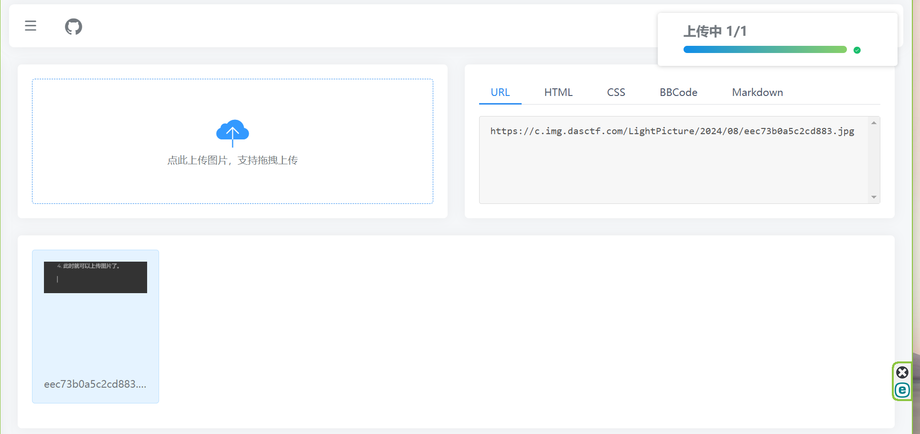The width and height of the screenshot is (920, 434).
Task: Click the '上传中 1/1' notification title
Action: 715,32
